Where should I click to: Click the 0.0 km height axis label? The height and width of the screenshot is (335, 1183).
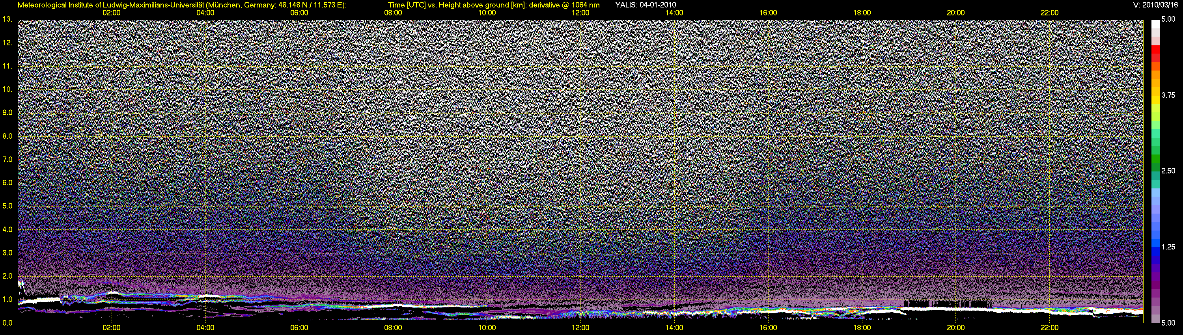tap(7, 323)
